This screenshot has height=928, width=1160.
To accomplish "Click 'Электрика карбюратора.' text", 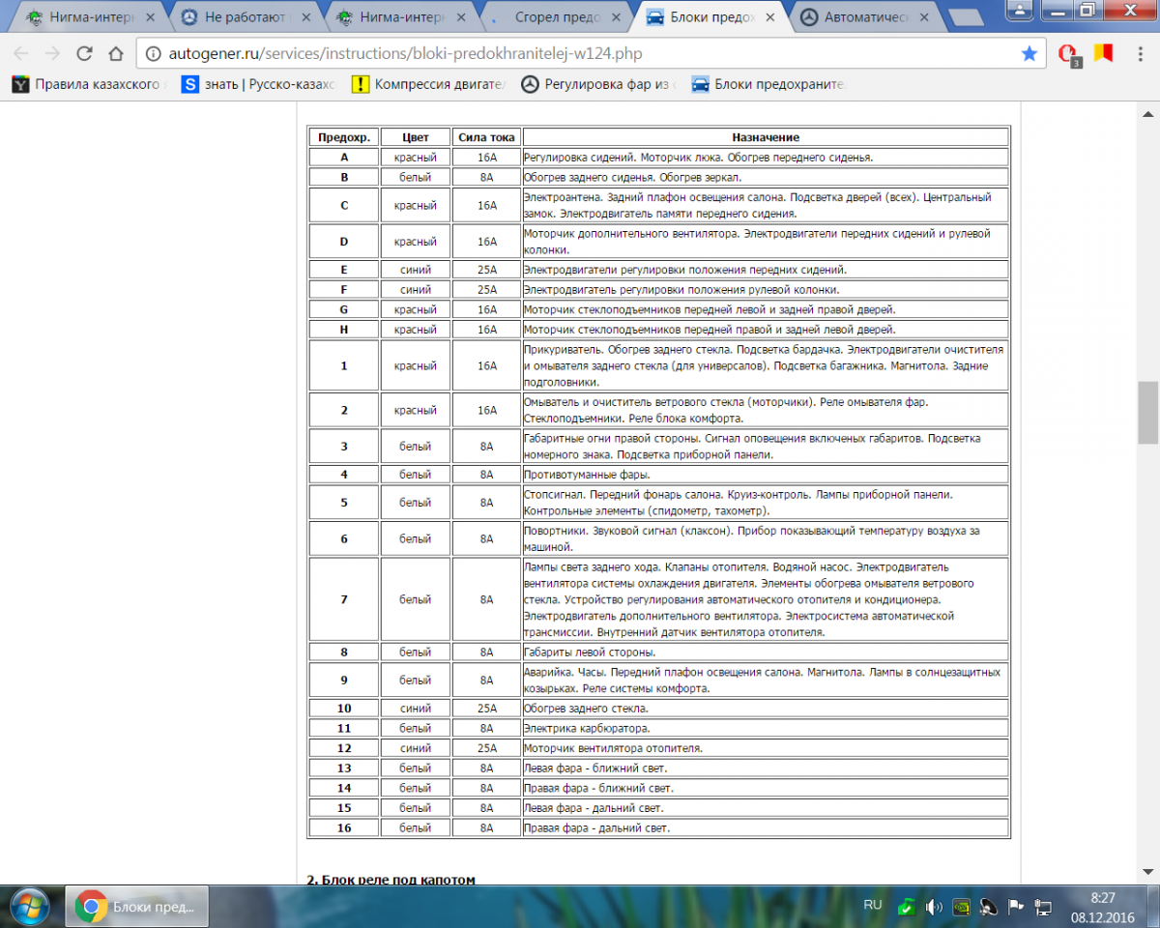I will pos(587,728).
